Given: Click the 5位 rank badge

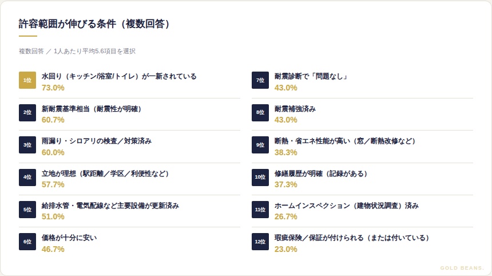Looking at the screenshot, I should click(27, 210).
